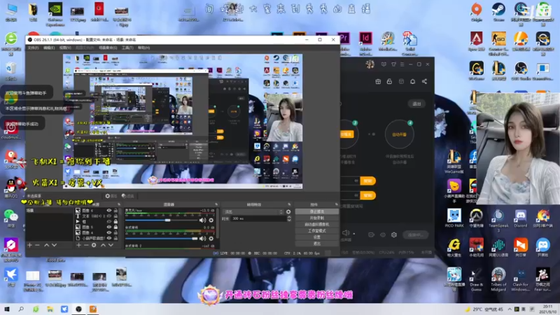Open Steam desktop shortcut

(x=498, y=12)
